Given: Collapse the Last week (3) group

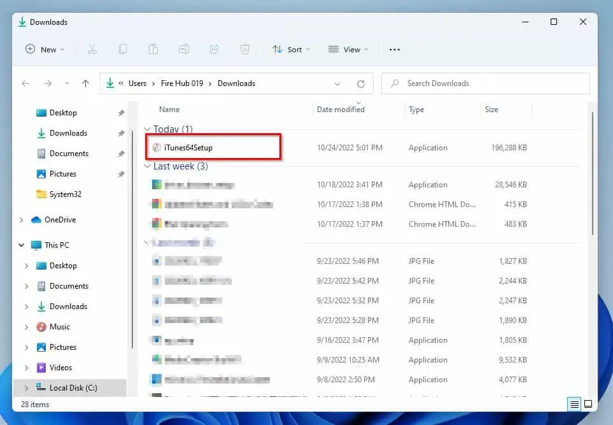Looking at the screenshot, I should pyautogui.click(x=148, y=166).
